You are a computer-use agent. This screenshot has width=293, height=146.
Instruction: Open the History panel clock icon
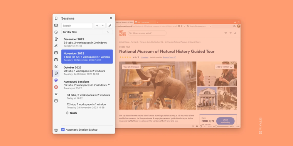[56, 32]
